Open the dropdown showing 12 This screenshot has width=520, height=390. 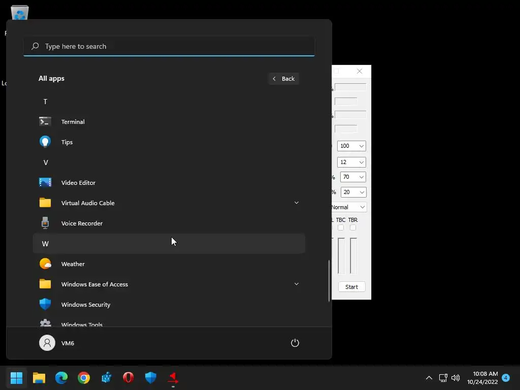pyautogui.click(x=351, y=162)
